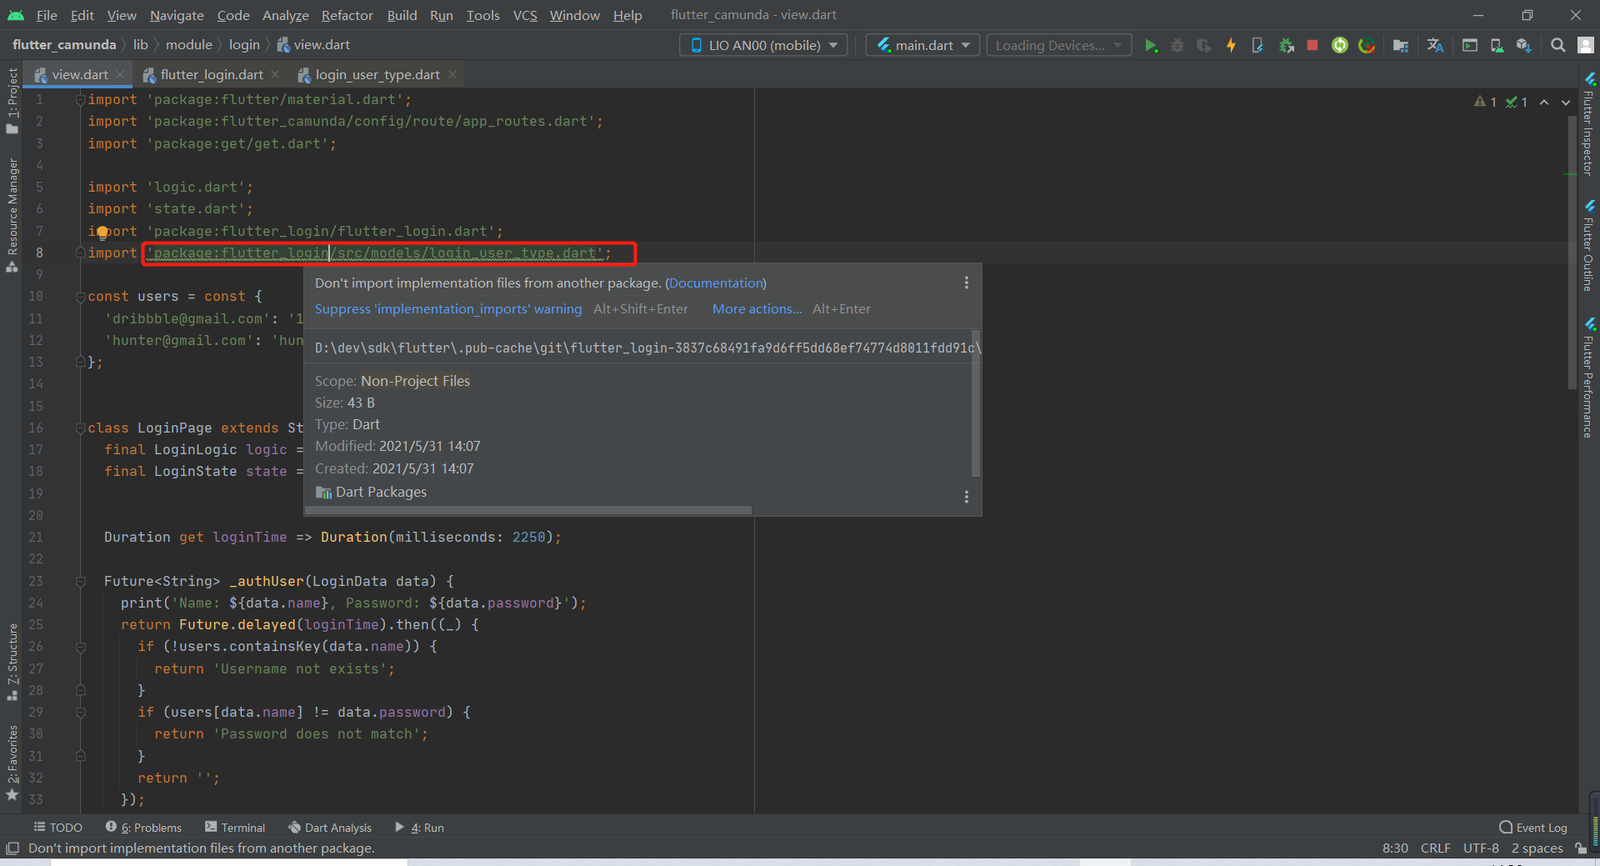Toggle the TODO tool window

tap(57, 827)
